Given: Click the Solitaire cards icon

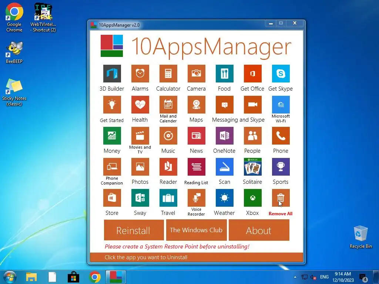Looking at the screenshot, I should pyautogui.click(x=252, y=167).
